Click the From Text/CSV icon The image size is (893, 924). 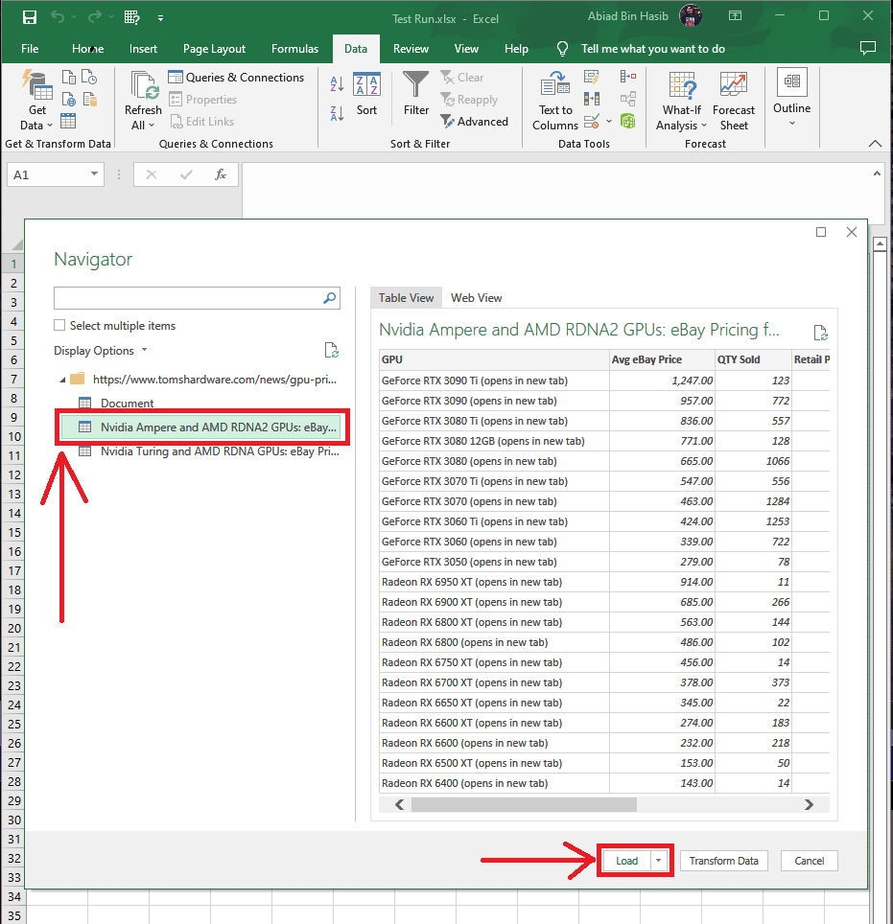(69, 78)
